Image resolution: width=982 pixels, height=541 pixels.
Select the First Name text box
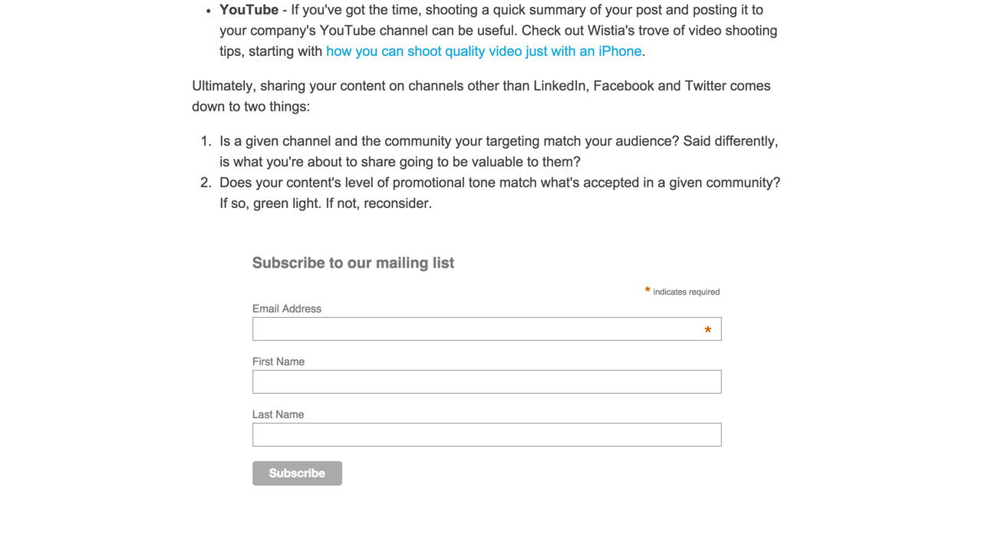pos(486,382)
